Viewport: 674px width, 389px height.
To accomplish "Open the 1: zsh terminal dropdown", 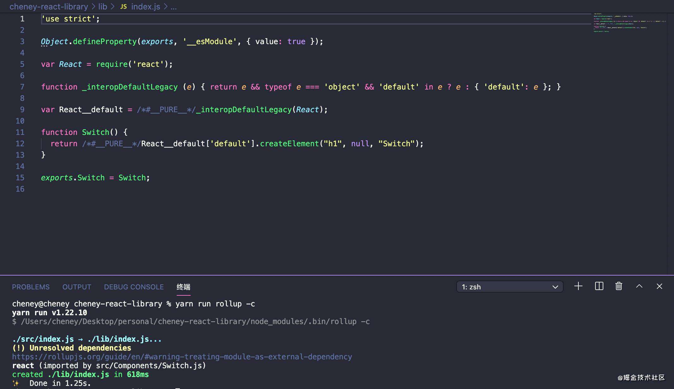I will [510, 287].
